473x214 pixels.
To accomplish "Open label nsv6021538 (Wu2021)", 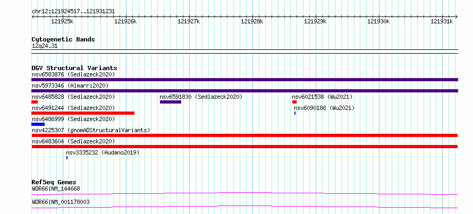I will [322, 97].
